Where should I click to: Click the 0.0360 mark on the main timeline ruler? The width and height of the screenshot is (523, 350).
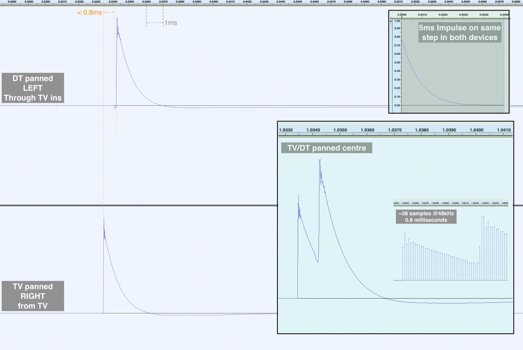(147, 2)
